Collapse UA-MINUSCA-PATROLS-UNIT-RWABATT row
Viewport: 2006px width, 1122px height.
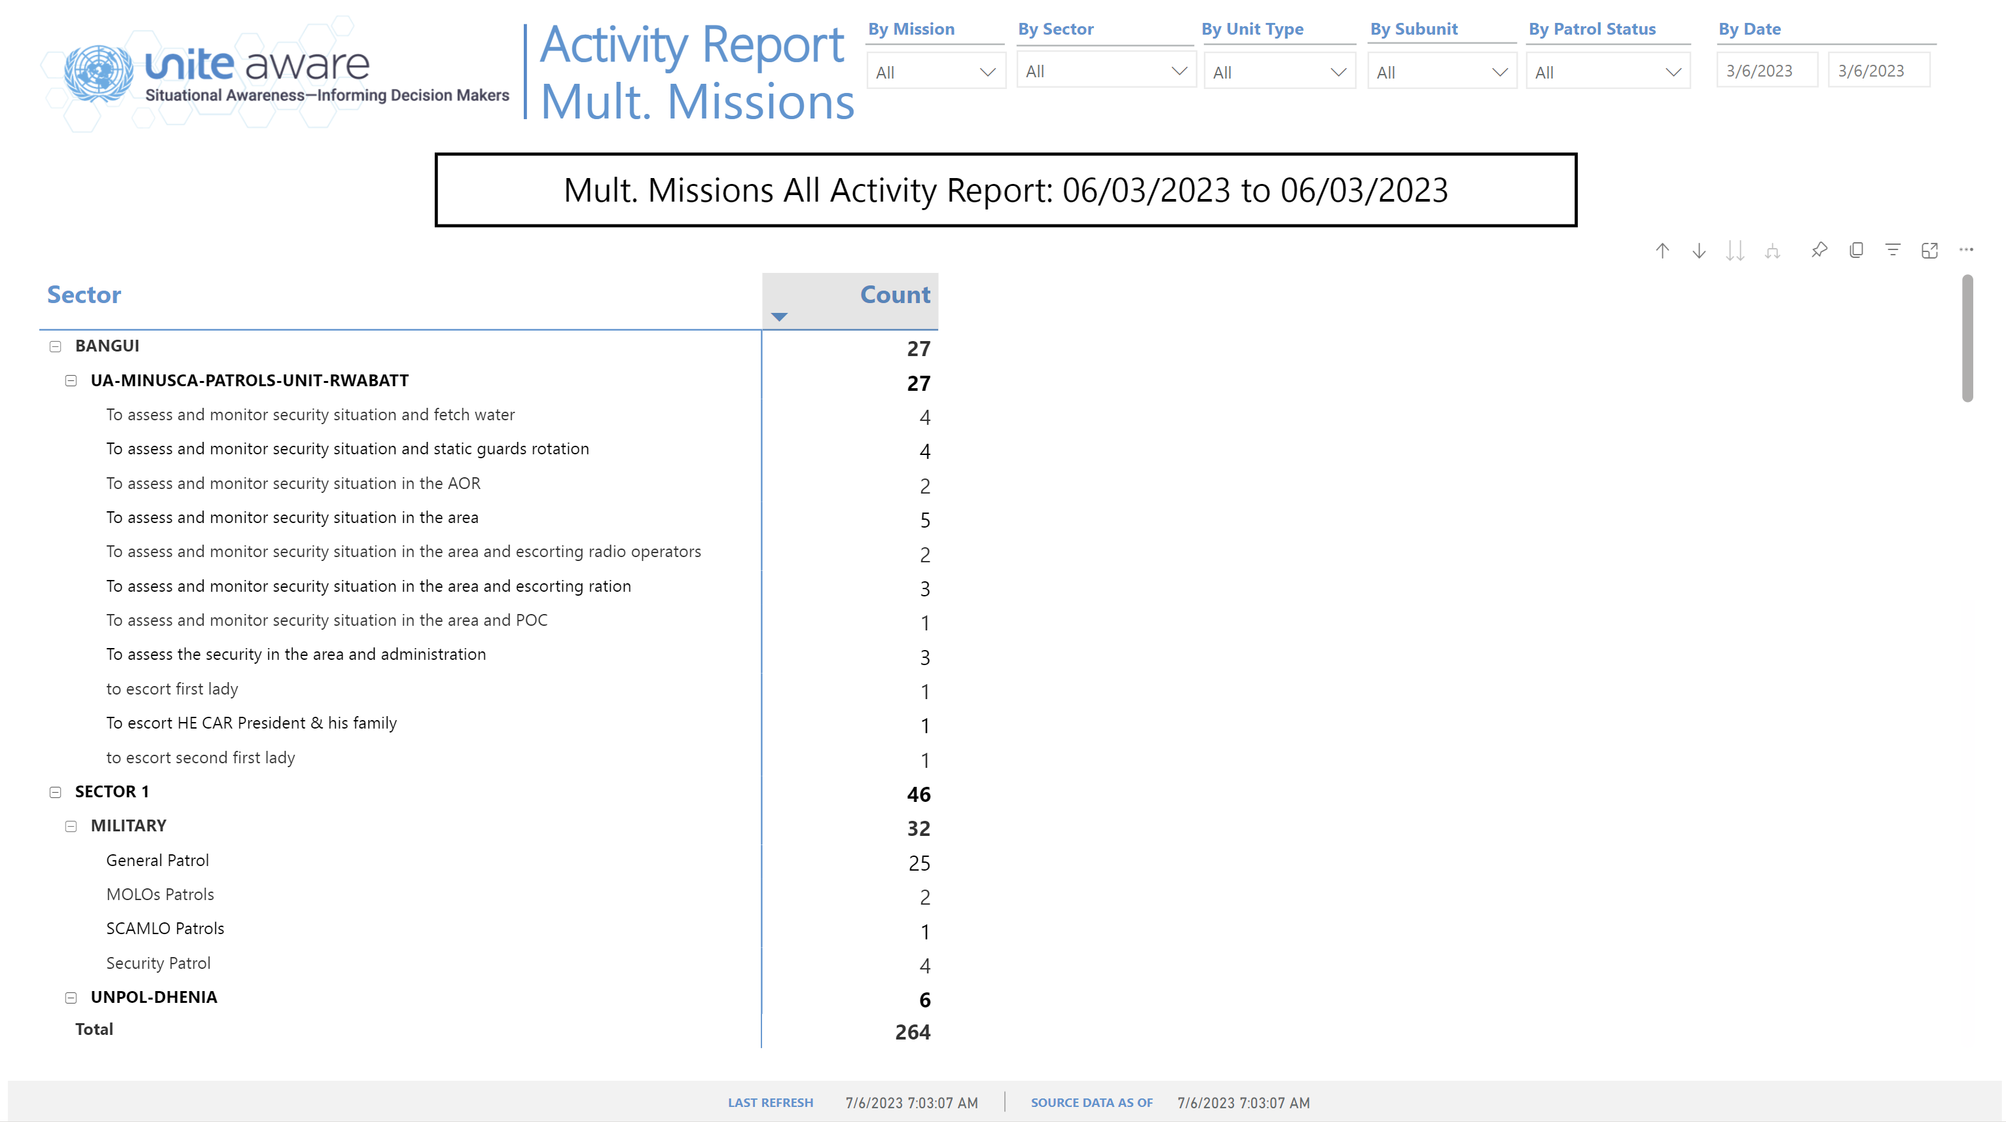point(71,381)
